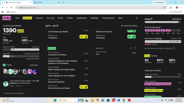Open Microsoft Store from taskbar
The height and width of the screenshot is (103, 184).
click(x=108, y=100)
